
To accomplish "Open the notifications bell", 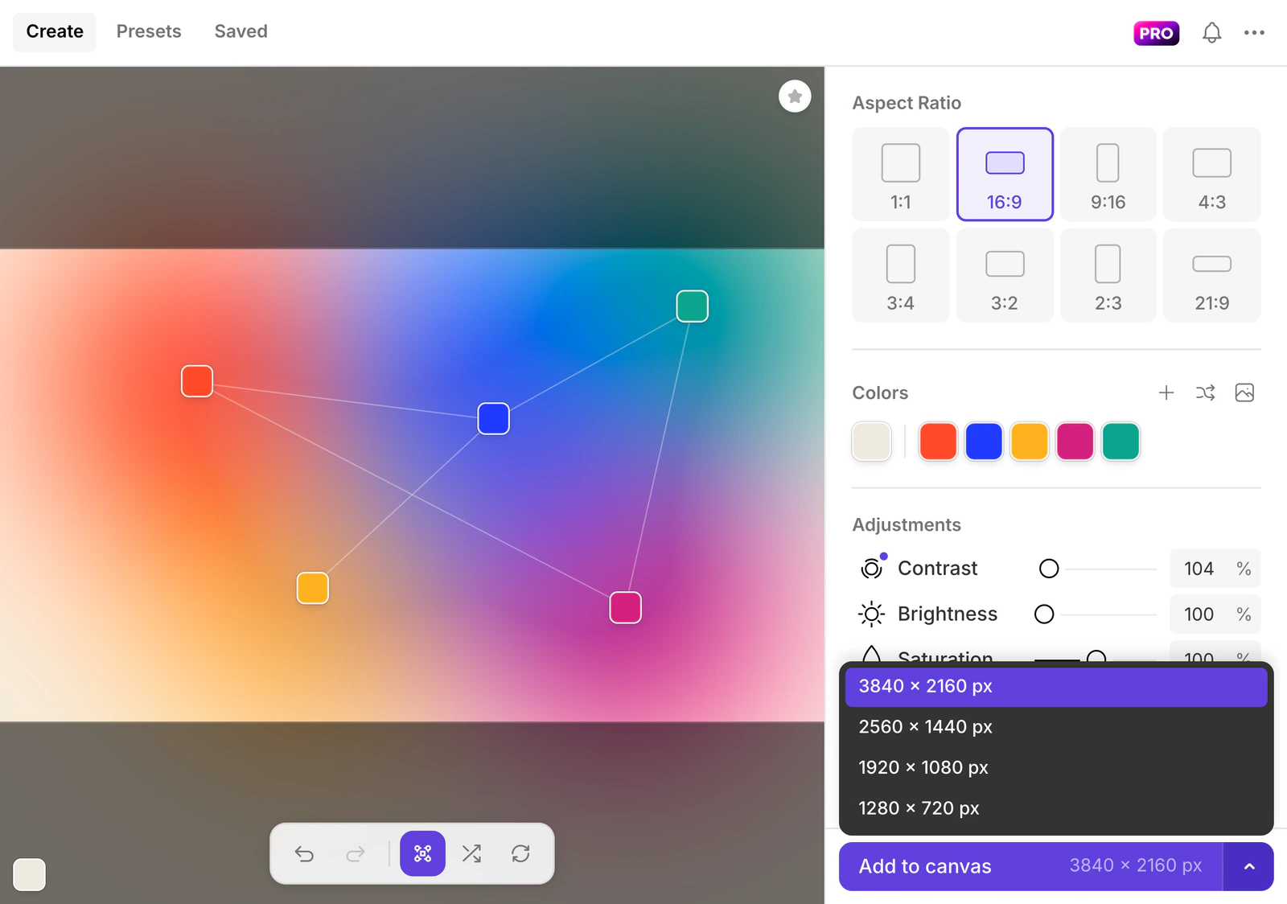I will point(1211,33).
